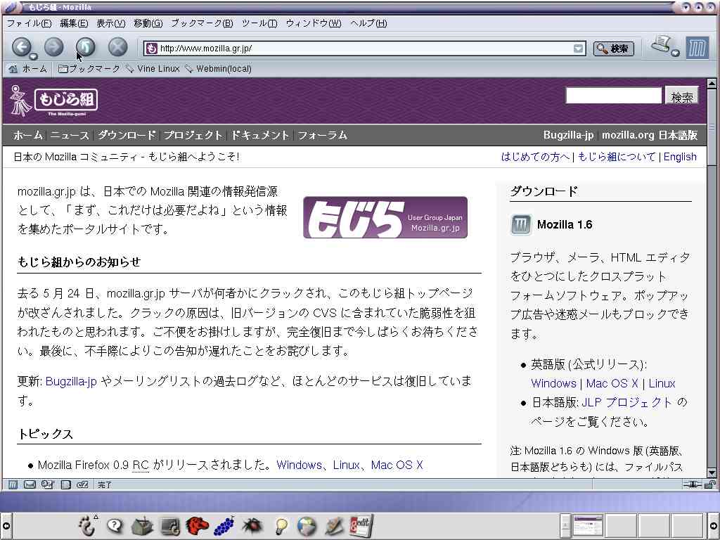The image size is (720, 540).
Task: Click the Back navigation button
Action: pyautogui.click(x=21, y=47)
